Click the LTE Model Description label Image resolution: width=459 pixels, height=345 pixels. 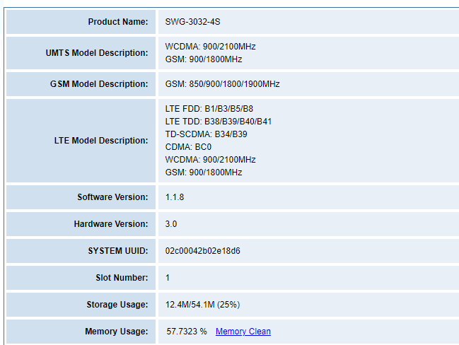[101, 141]
